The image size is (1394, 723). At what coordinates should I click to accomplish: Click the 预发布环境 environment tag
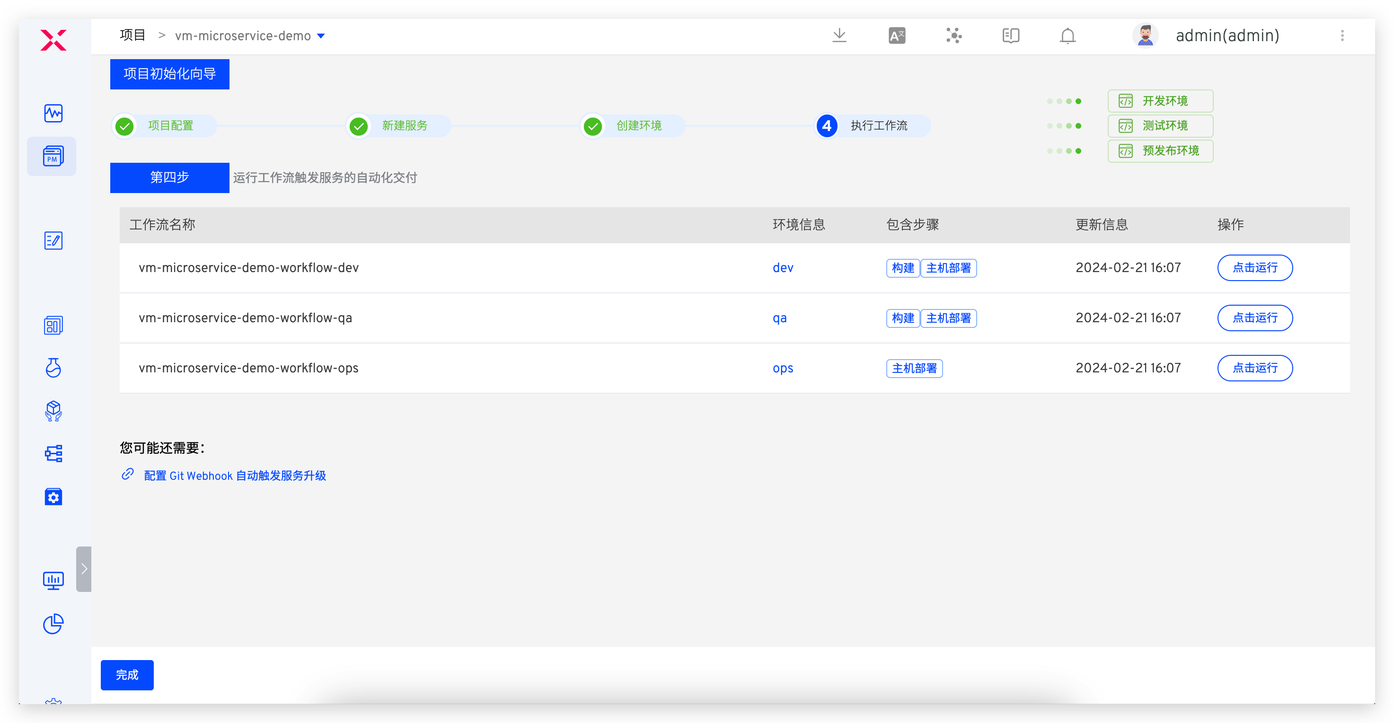tap(1160, 150)
